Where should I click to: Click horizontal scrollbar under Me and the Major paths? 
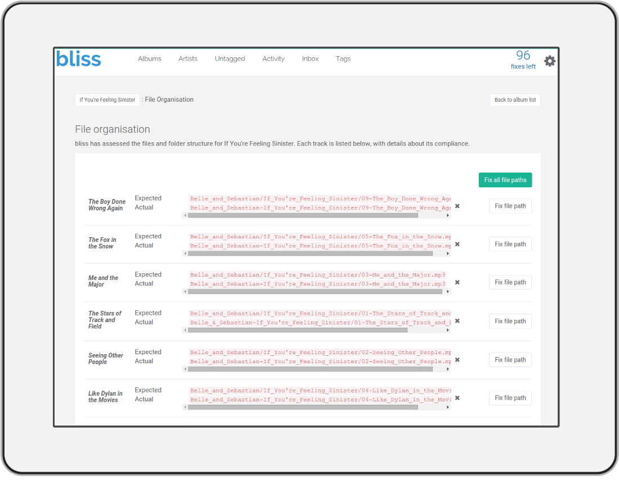pyautogui.click(x=315, y=292)
